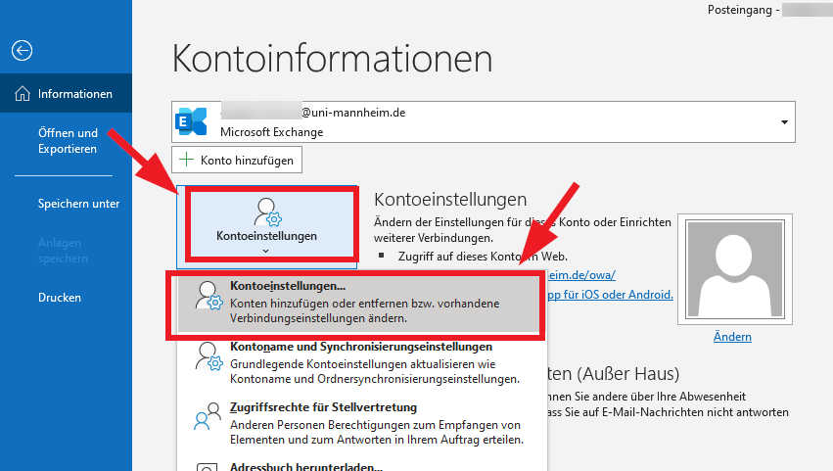Click the two-people icon for Zugriffsrechte
Screen dimensions: 833x471
[x=208, y=416]
